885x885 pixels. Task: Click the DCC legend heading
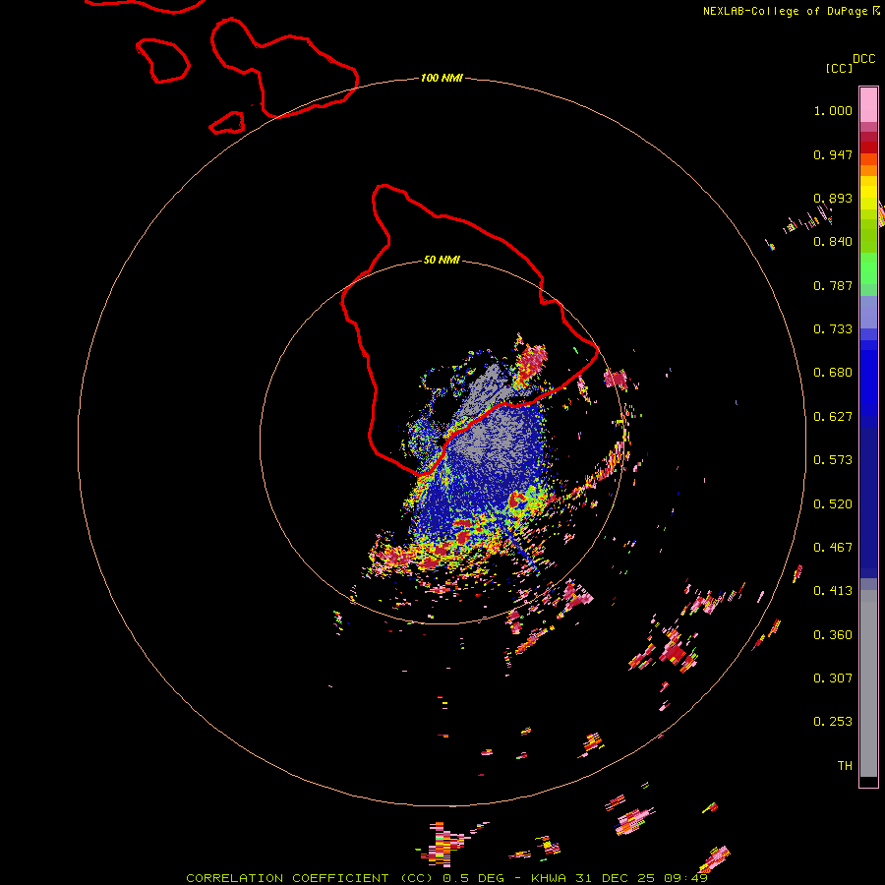(x=864, y=59)
